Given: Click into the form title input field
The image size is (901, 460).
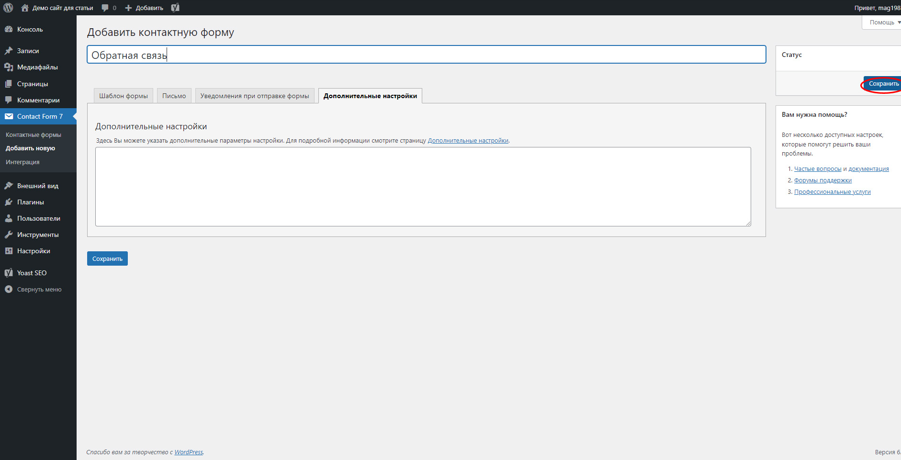Looking at the screenshot, I should point(426,55).
